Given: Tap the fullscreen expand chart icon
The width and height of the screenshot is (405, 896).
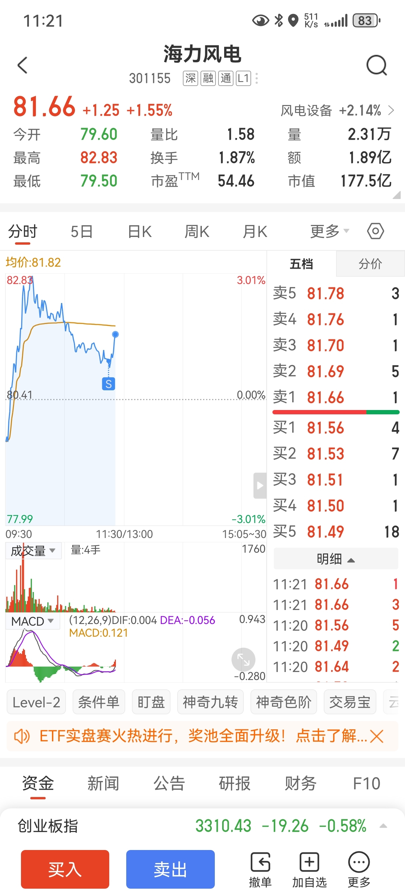Looking at the screenshot, I should point(243,659).
